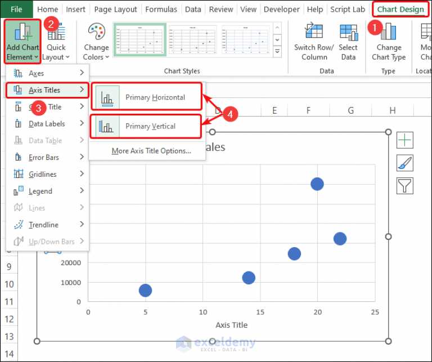The width and height of the screenshot is (432, 362).
Task: Select row header 10
Action: [9, 284]
